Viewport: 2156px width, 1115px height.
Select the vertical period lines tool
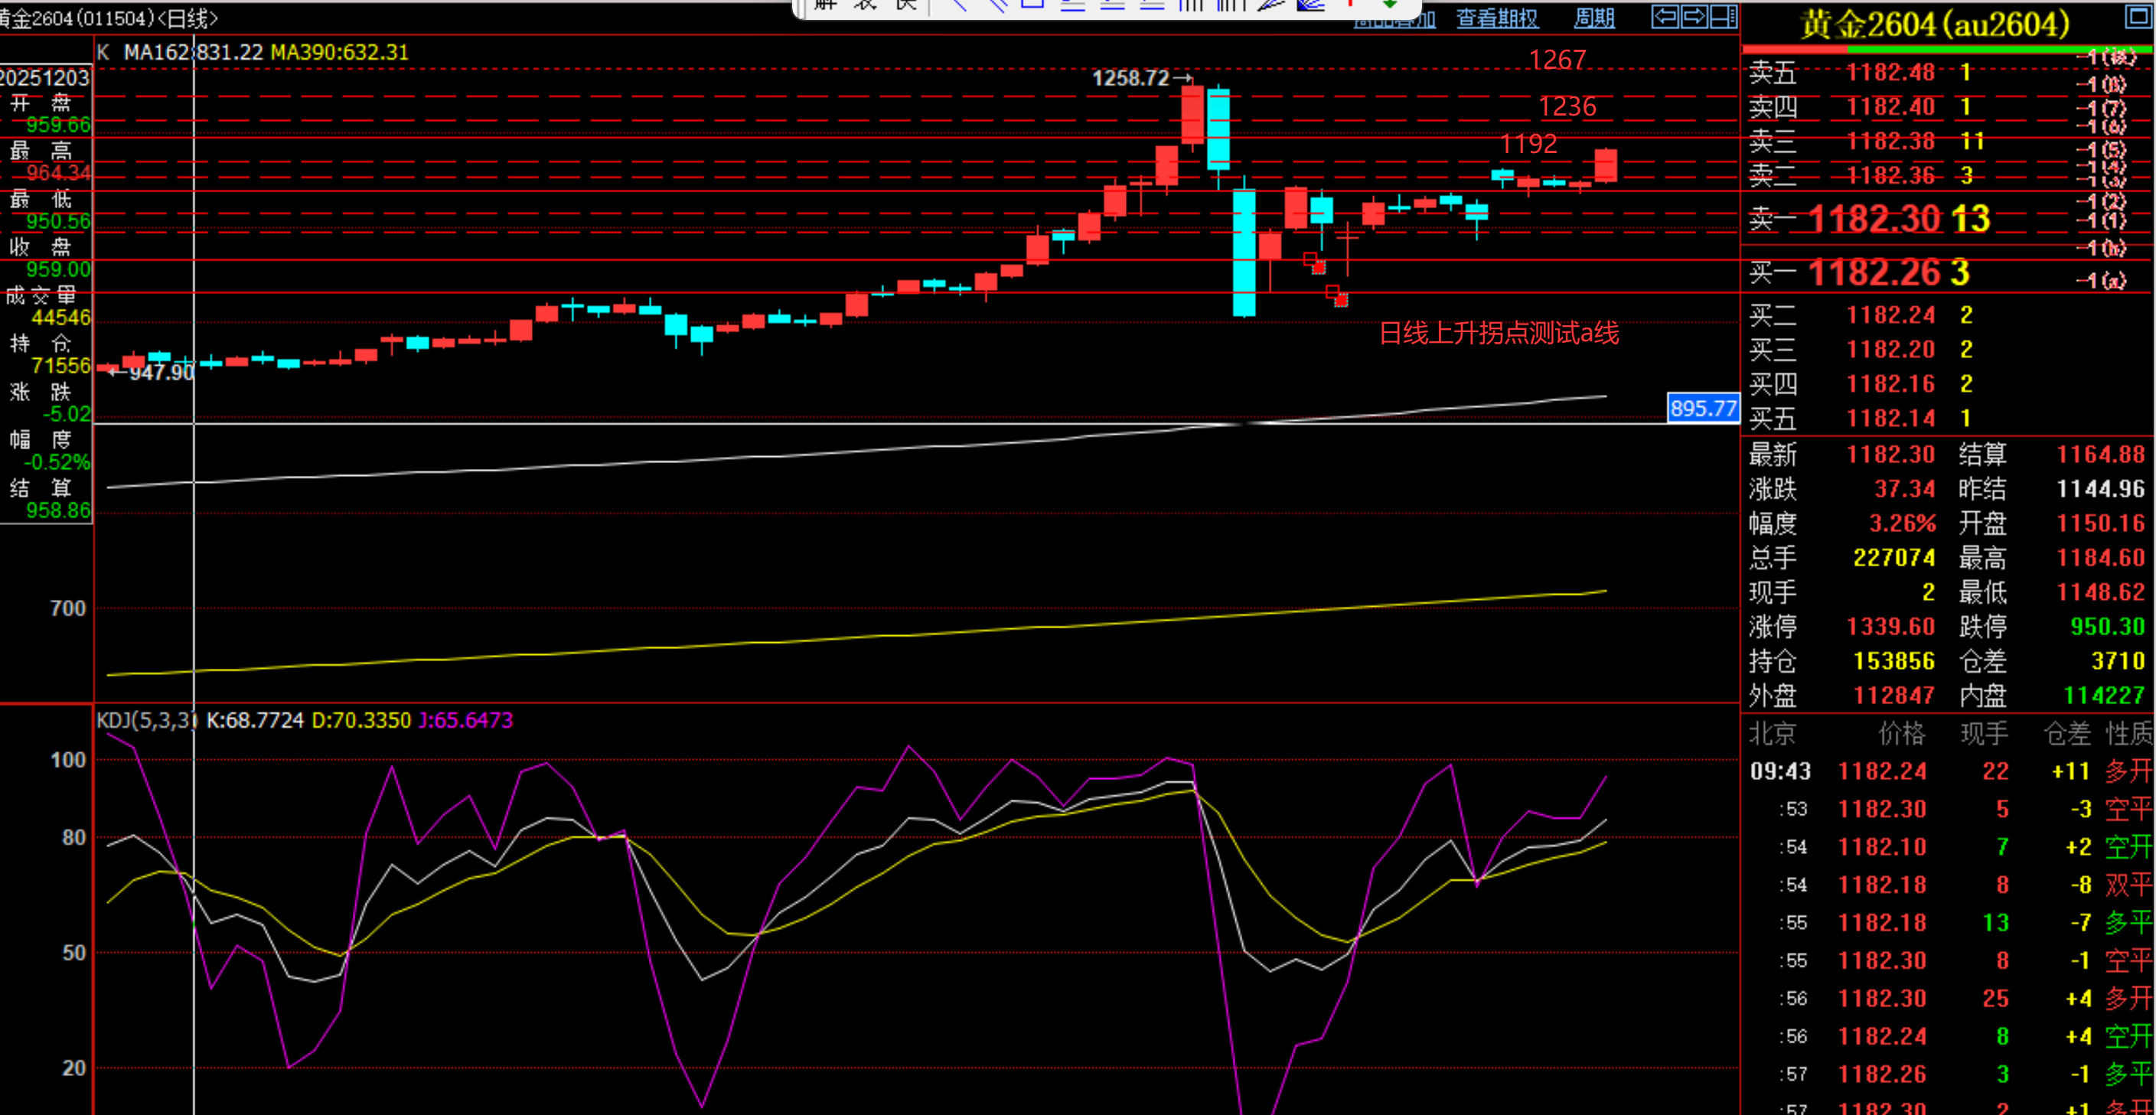(1190, 5)
